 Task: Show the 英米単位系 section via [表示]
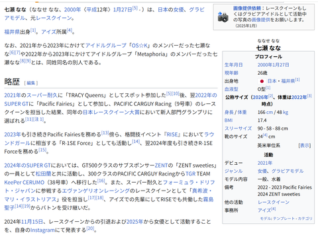click(x=305, y=146)
